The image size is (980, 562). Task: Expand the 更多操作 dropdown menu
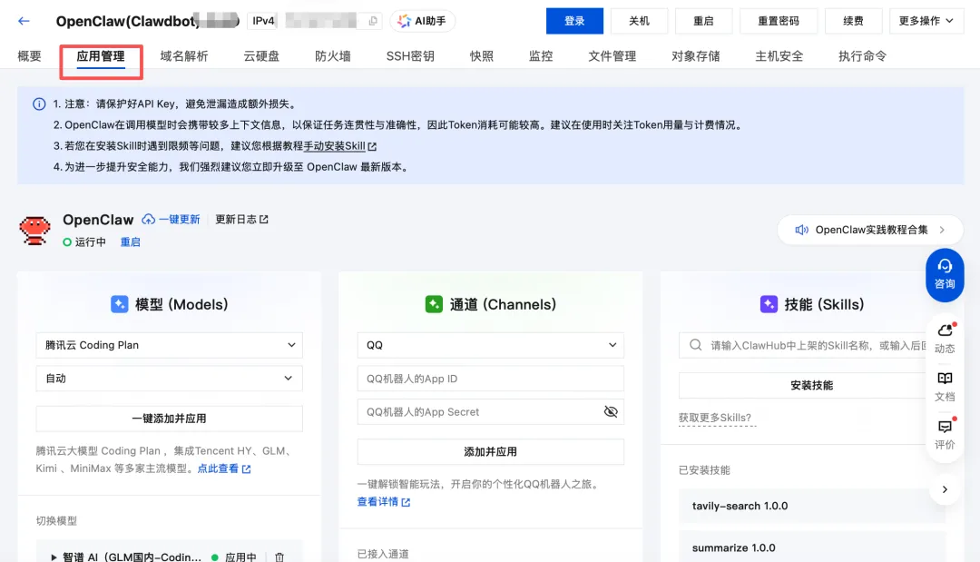pos(926,21)
